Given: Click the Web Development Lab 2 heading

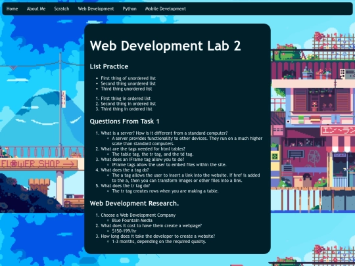Looking at the screenshot, I should pos(165,46).
